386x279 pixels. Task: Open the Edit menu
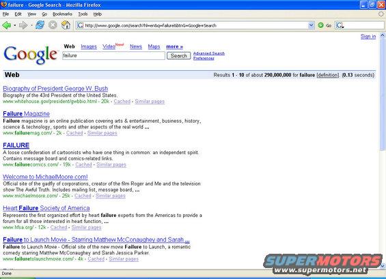(x=18, y=14)
